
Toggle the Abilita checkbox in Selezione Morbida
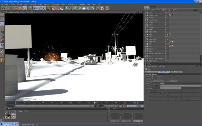tap(152, 77)
